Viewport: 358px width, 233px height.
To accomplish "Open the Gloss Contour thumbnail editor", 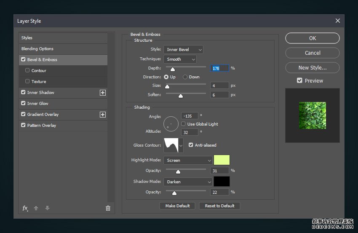I will click(x=171, y=145).
